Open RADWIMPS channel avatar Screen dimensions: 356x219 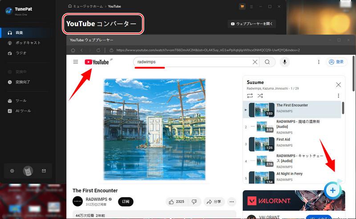(77, 201)
